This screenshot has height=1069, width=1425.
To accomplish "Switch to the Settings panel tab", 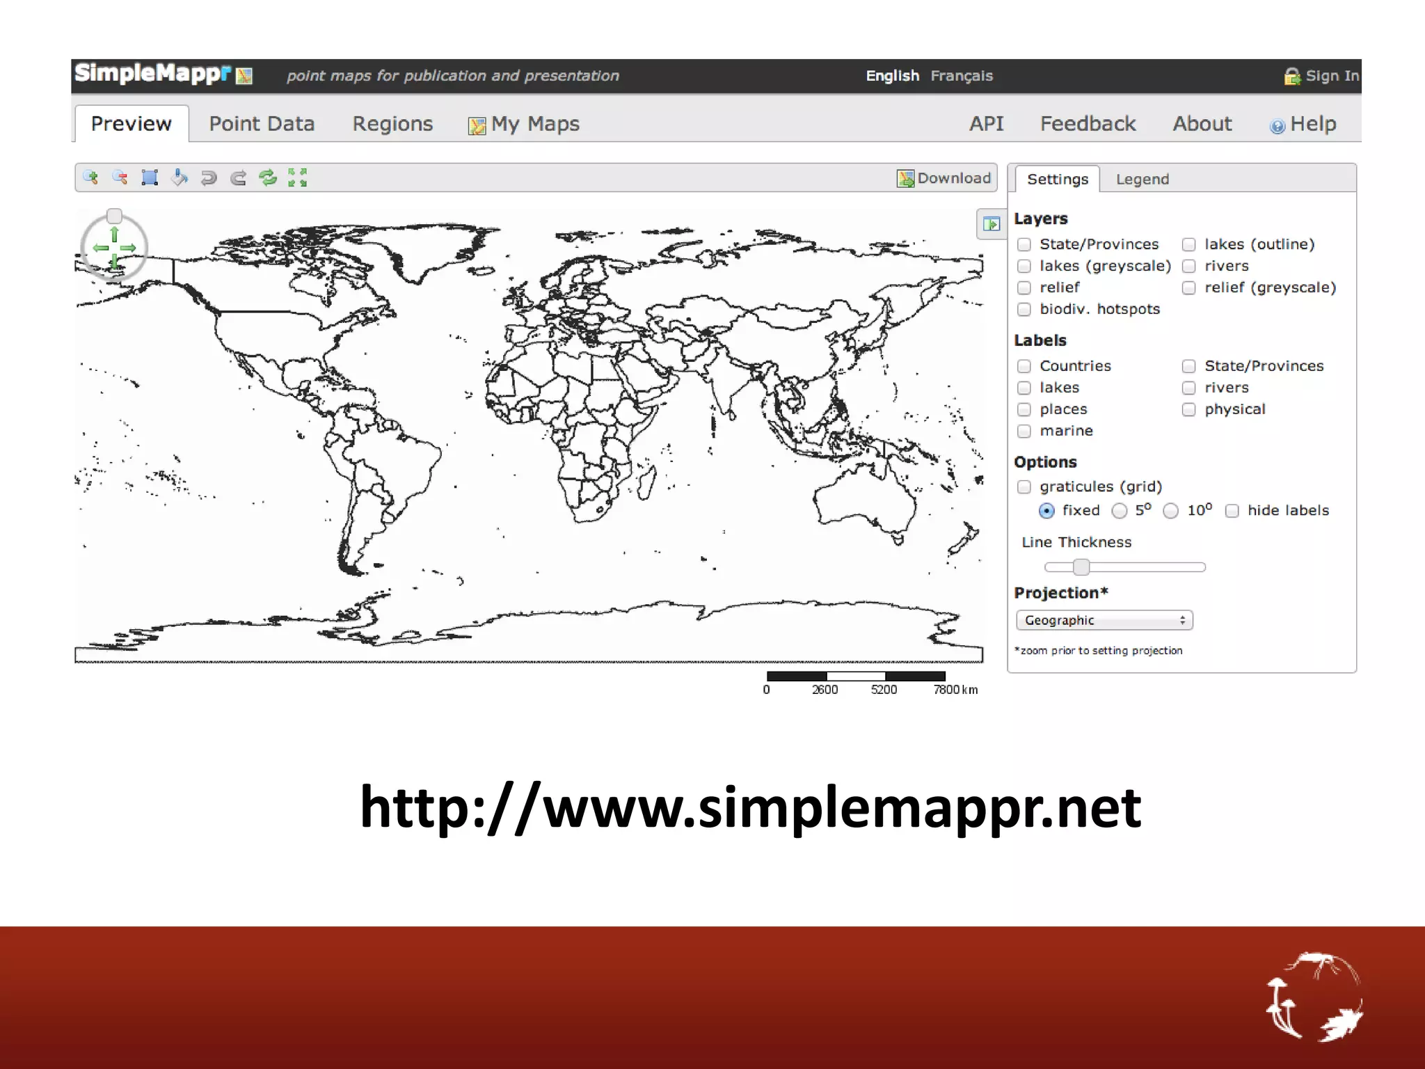I will pos(1058,179).
